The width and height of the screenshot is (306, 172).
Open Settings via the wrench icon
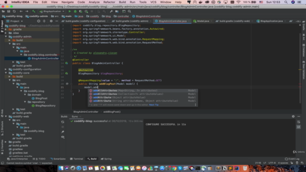click(x=111, y=11)
